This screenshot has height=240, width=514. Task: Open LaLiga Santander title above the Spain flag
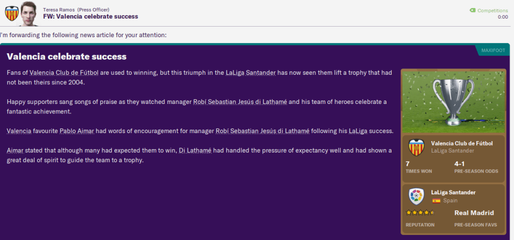[453, 192]
